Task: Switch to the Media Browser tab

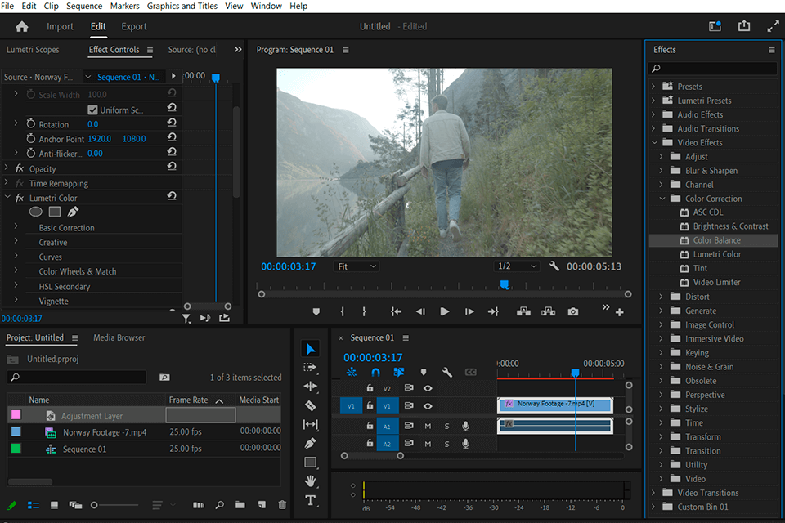Action: click(119, 337)
